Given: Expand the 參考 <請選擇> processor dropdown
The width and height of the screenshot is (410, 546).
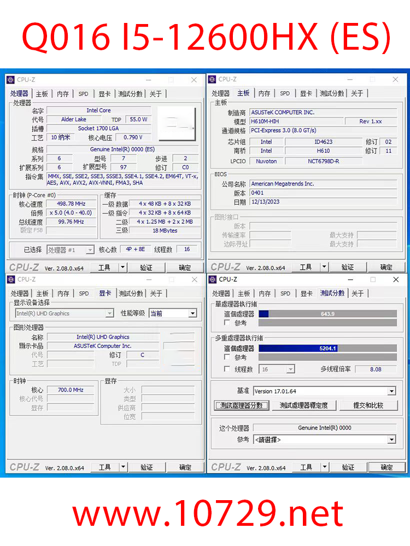Looking at the screenshot, I should click(x=391, y=440).
